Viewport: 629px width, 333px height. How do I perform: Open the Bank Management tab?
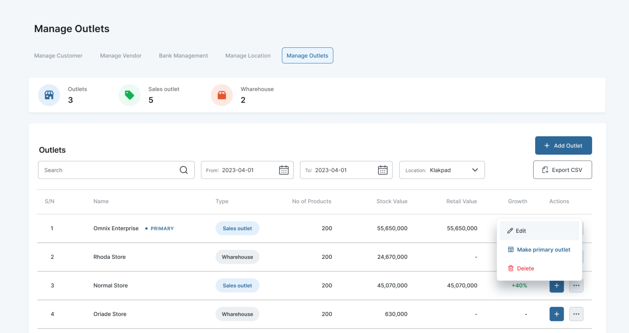click(x=183, y=56)
